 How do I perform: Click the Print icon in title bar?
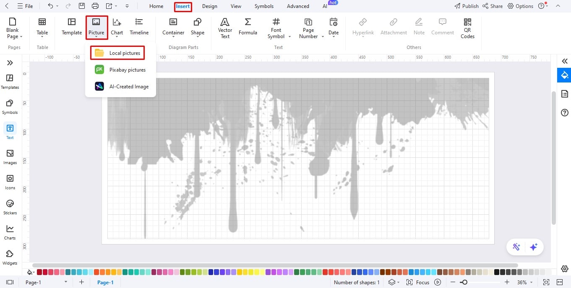tap(95, 6)
